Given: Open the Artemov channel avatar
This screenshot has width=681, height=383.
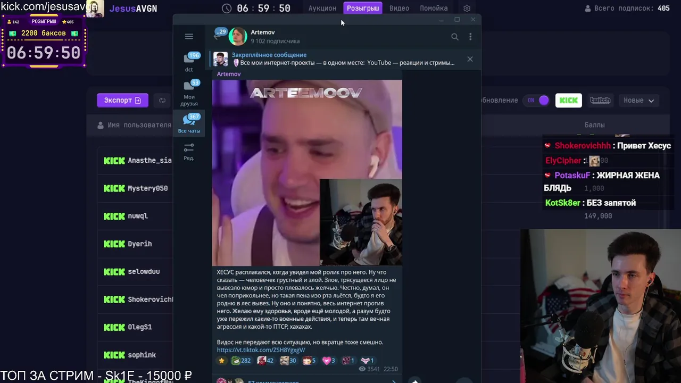Looking at the screenshot, I should click(x=238, y=36).
